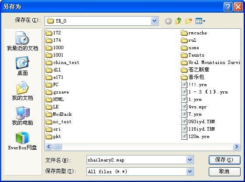Select the dll folder
The image size is (245, 182).
[x=53, y=70]
